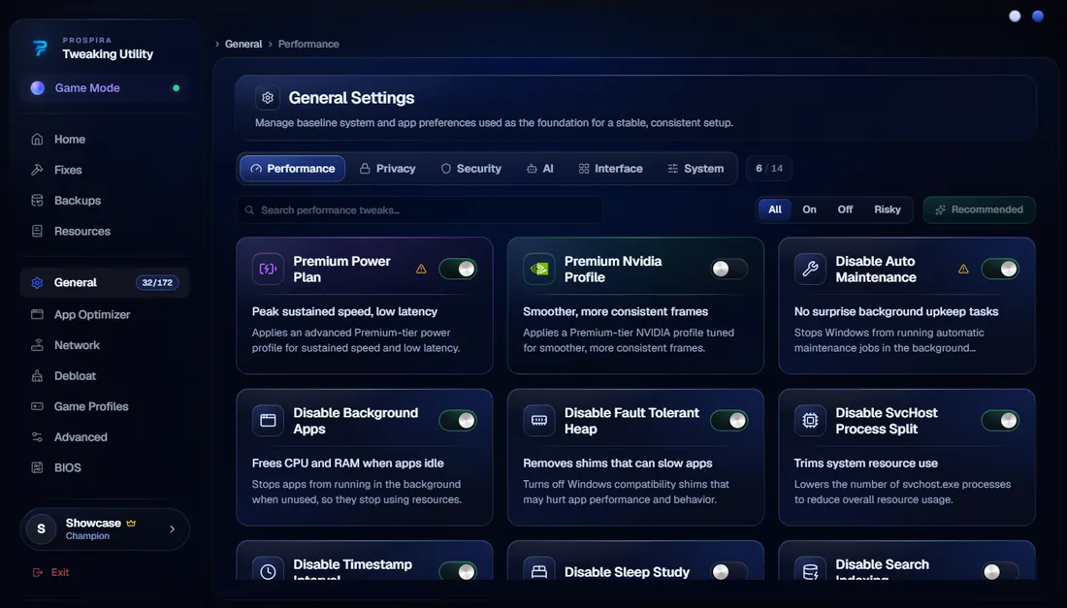Screen dimensions: 1067x608
Task: Select the Performance tab
Action: [293, 168]
